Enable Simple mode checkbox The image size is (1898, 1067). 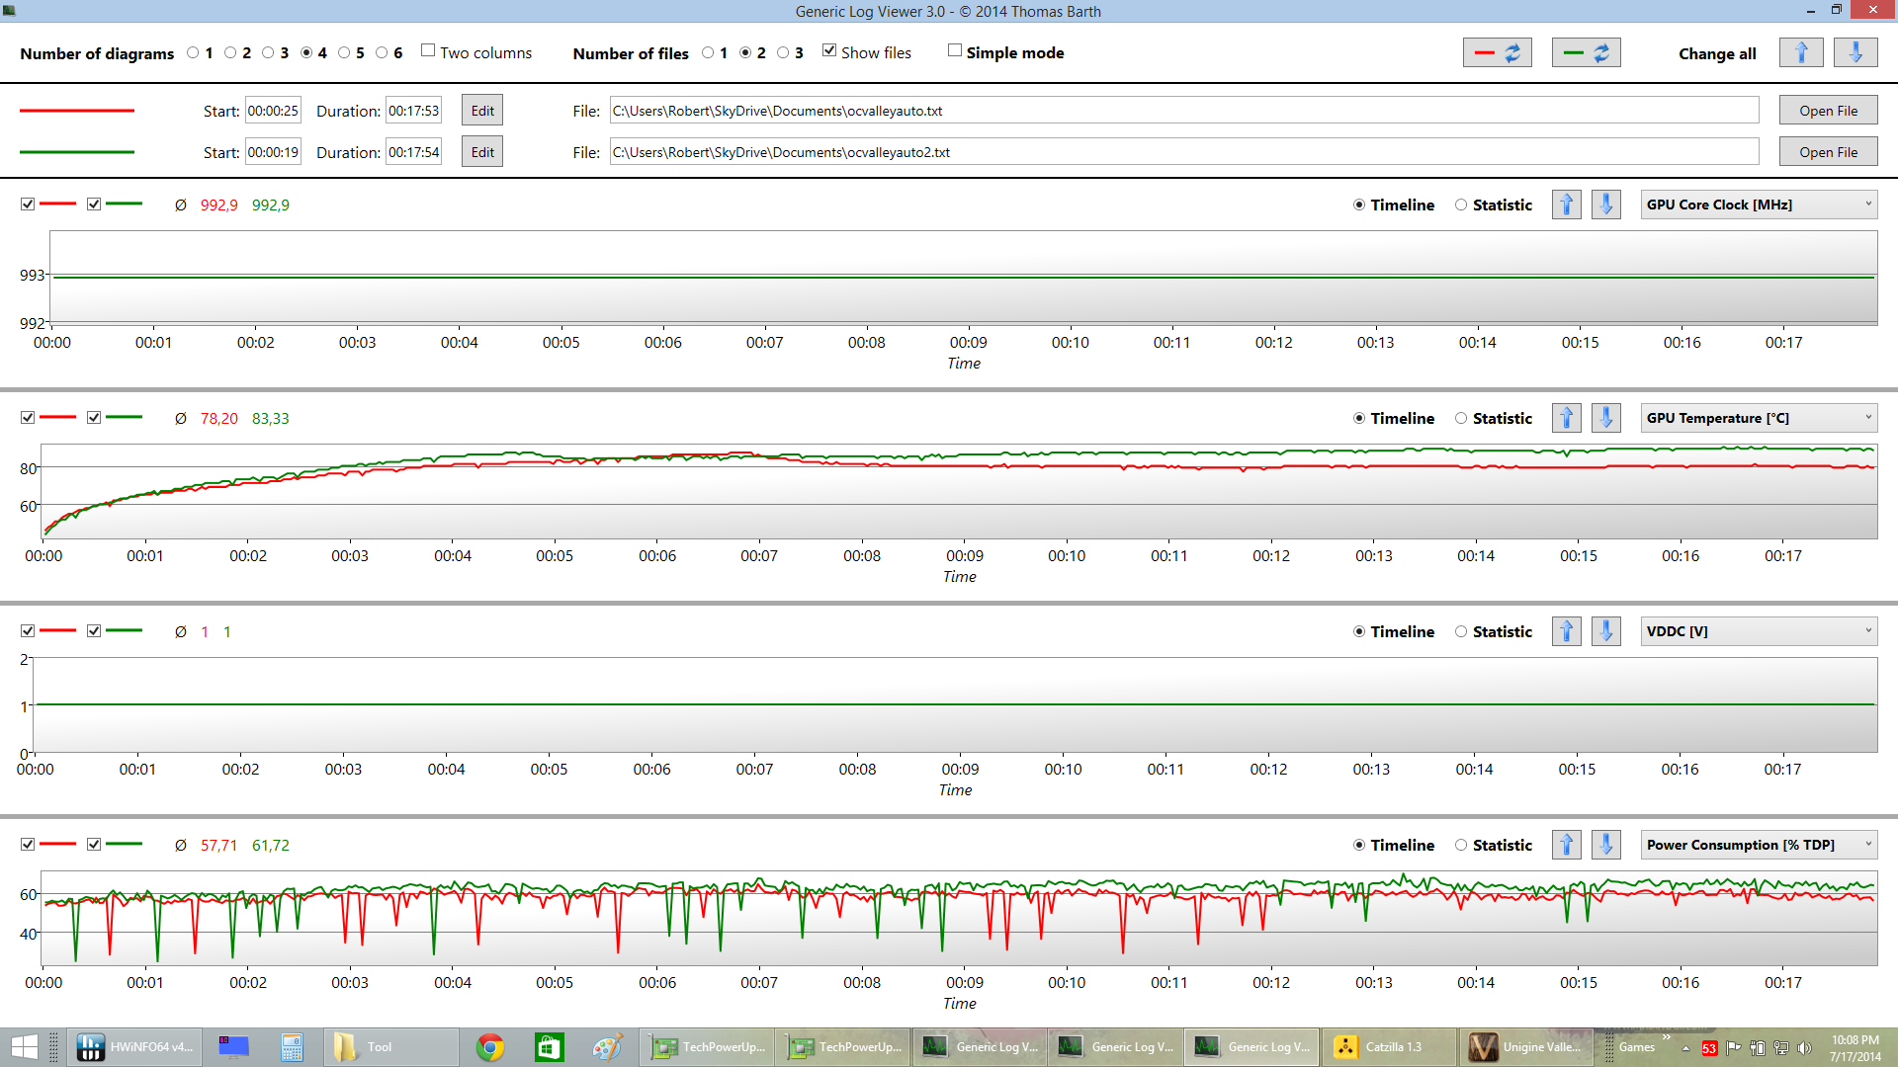coord(955,50)
